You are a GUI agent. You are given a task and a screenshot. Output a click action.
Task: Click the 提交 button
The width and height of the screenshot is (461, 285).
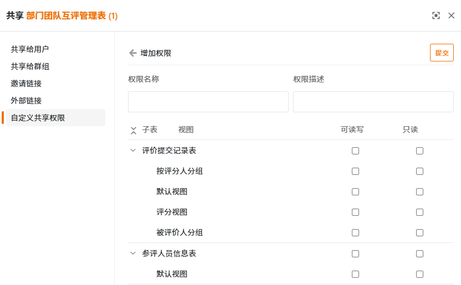pos(442,53)
